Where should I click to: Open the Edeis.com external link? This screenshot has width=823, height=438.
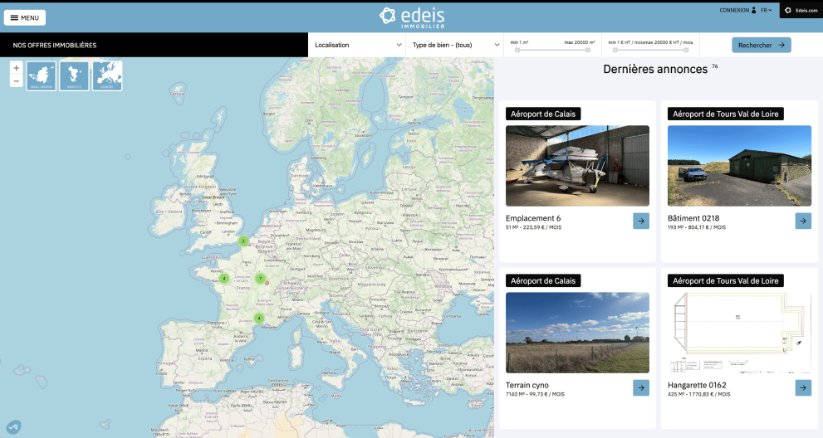pyautogui.click(x=801, y=10)
